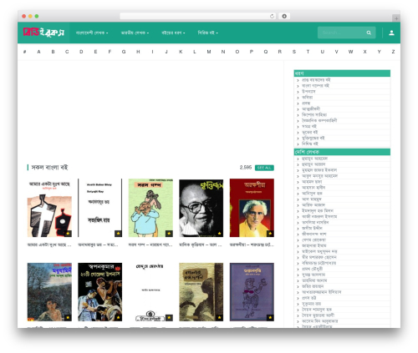Open the user account icon
The image size is (418, 353).
391,33
